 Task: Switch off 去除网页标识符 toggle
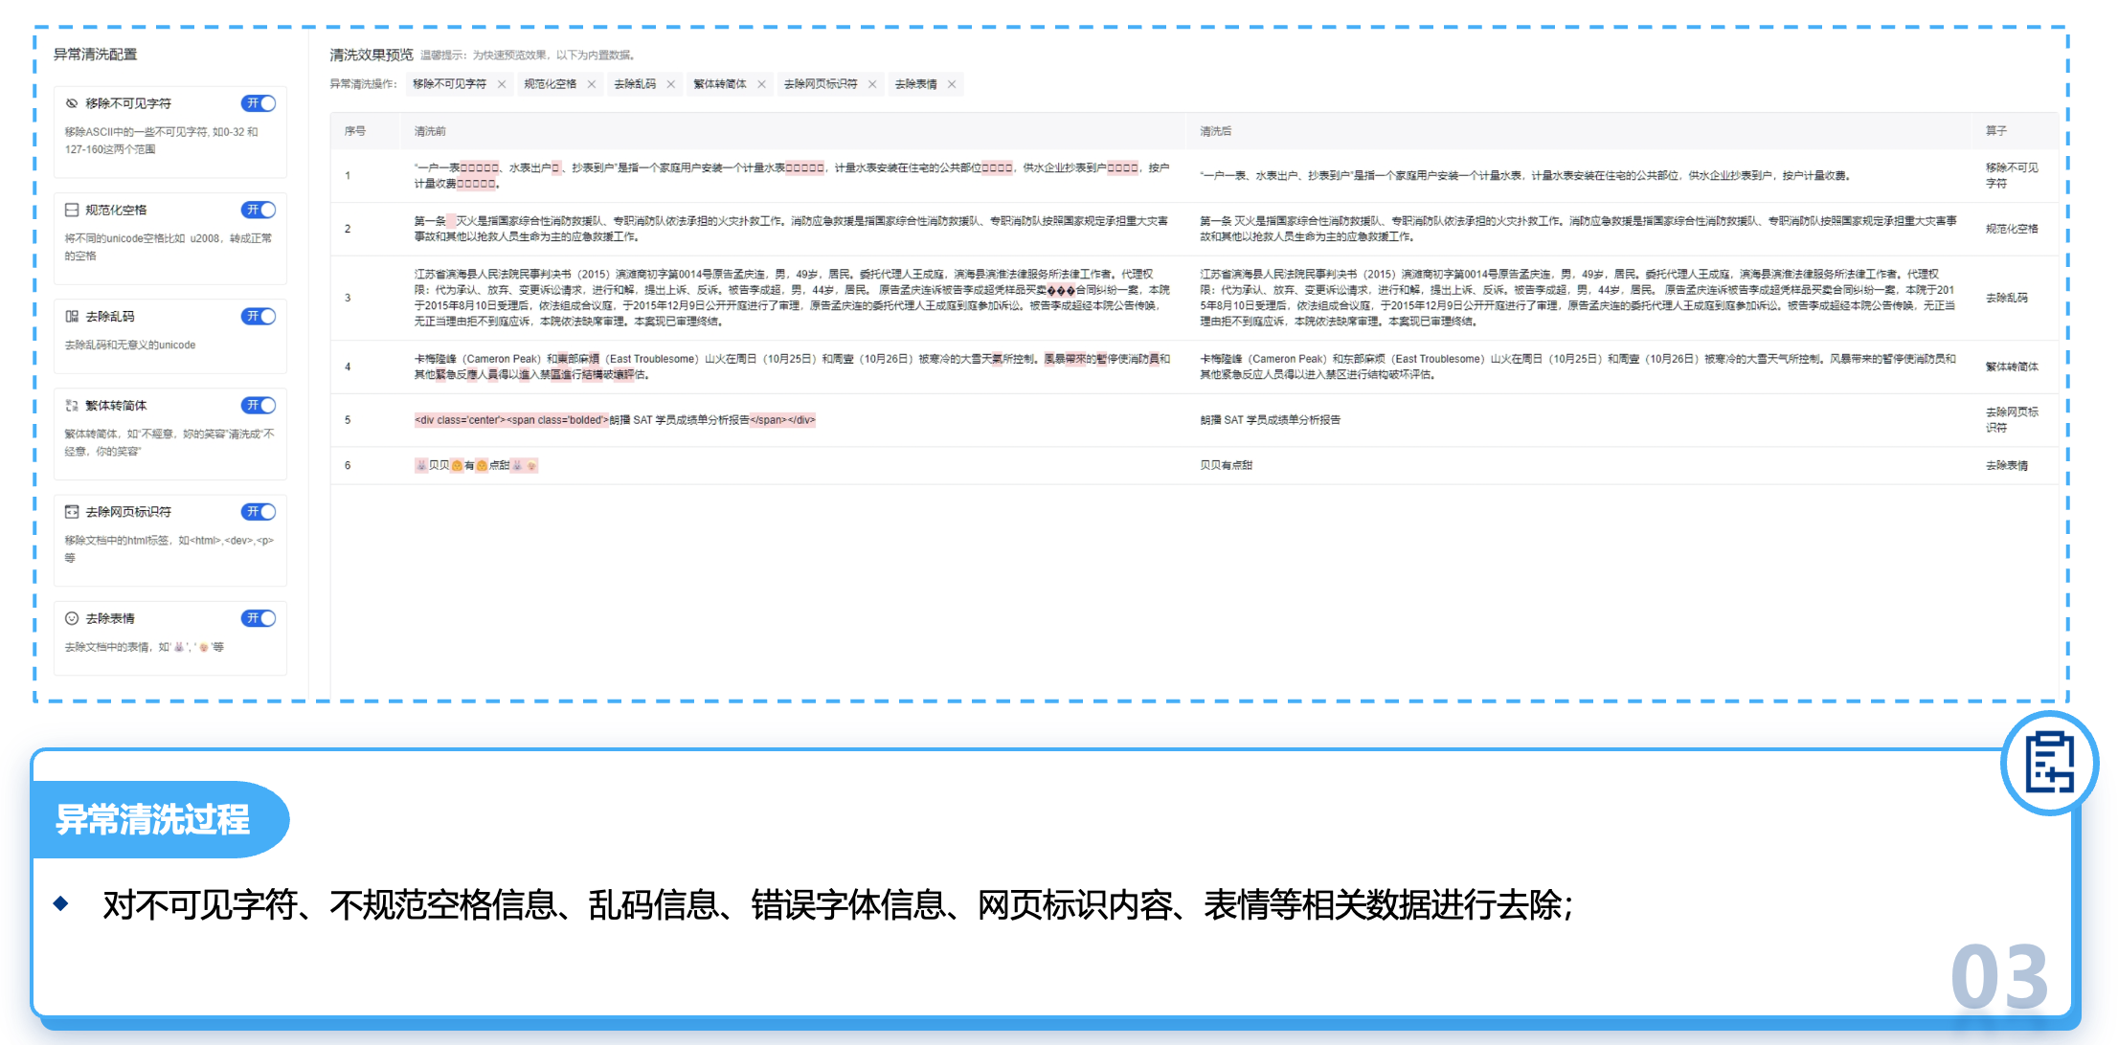pos(259,512)
